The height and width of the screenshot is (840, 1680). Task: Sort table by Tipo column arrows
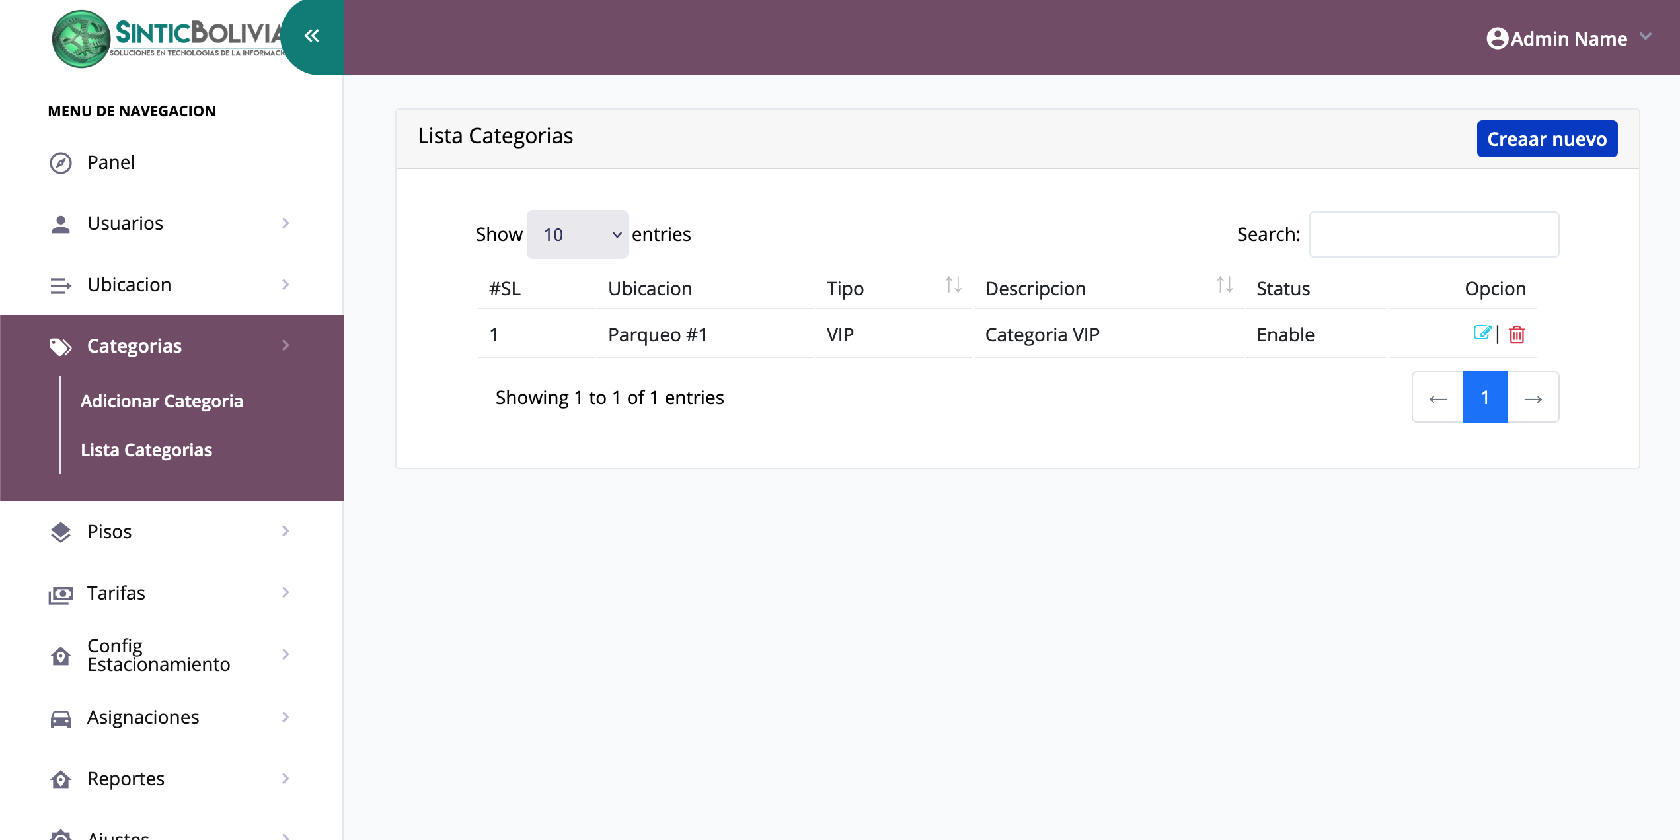(x=952, y=285)
